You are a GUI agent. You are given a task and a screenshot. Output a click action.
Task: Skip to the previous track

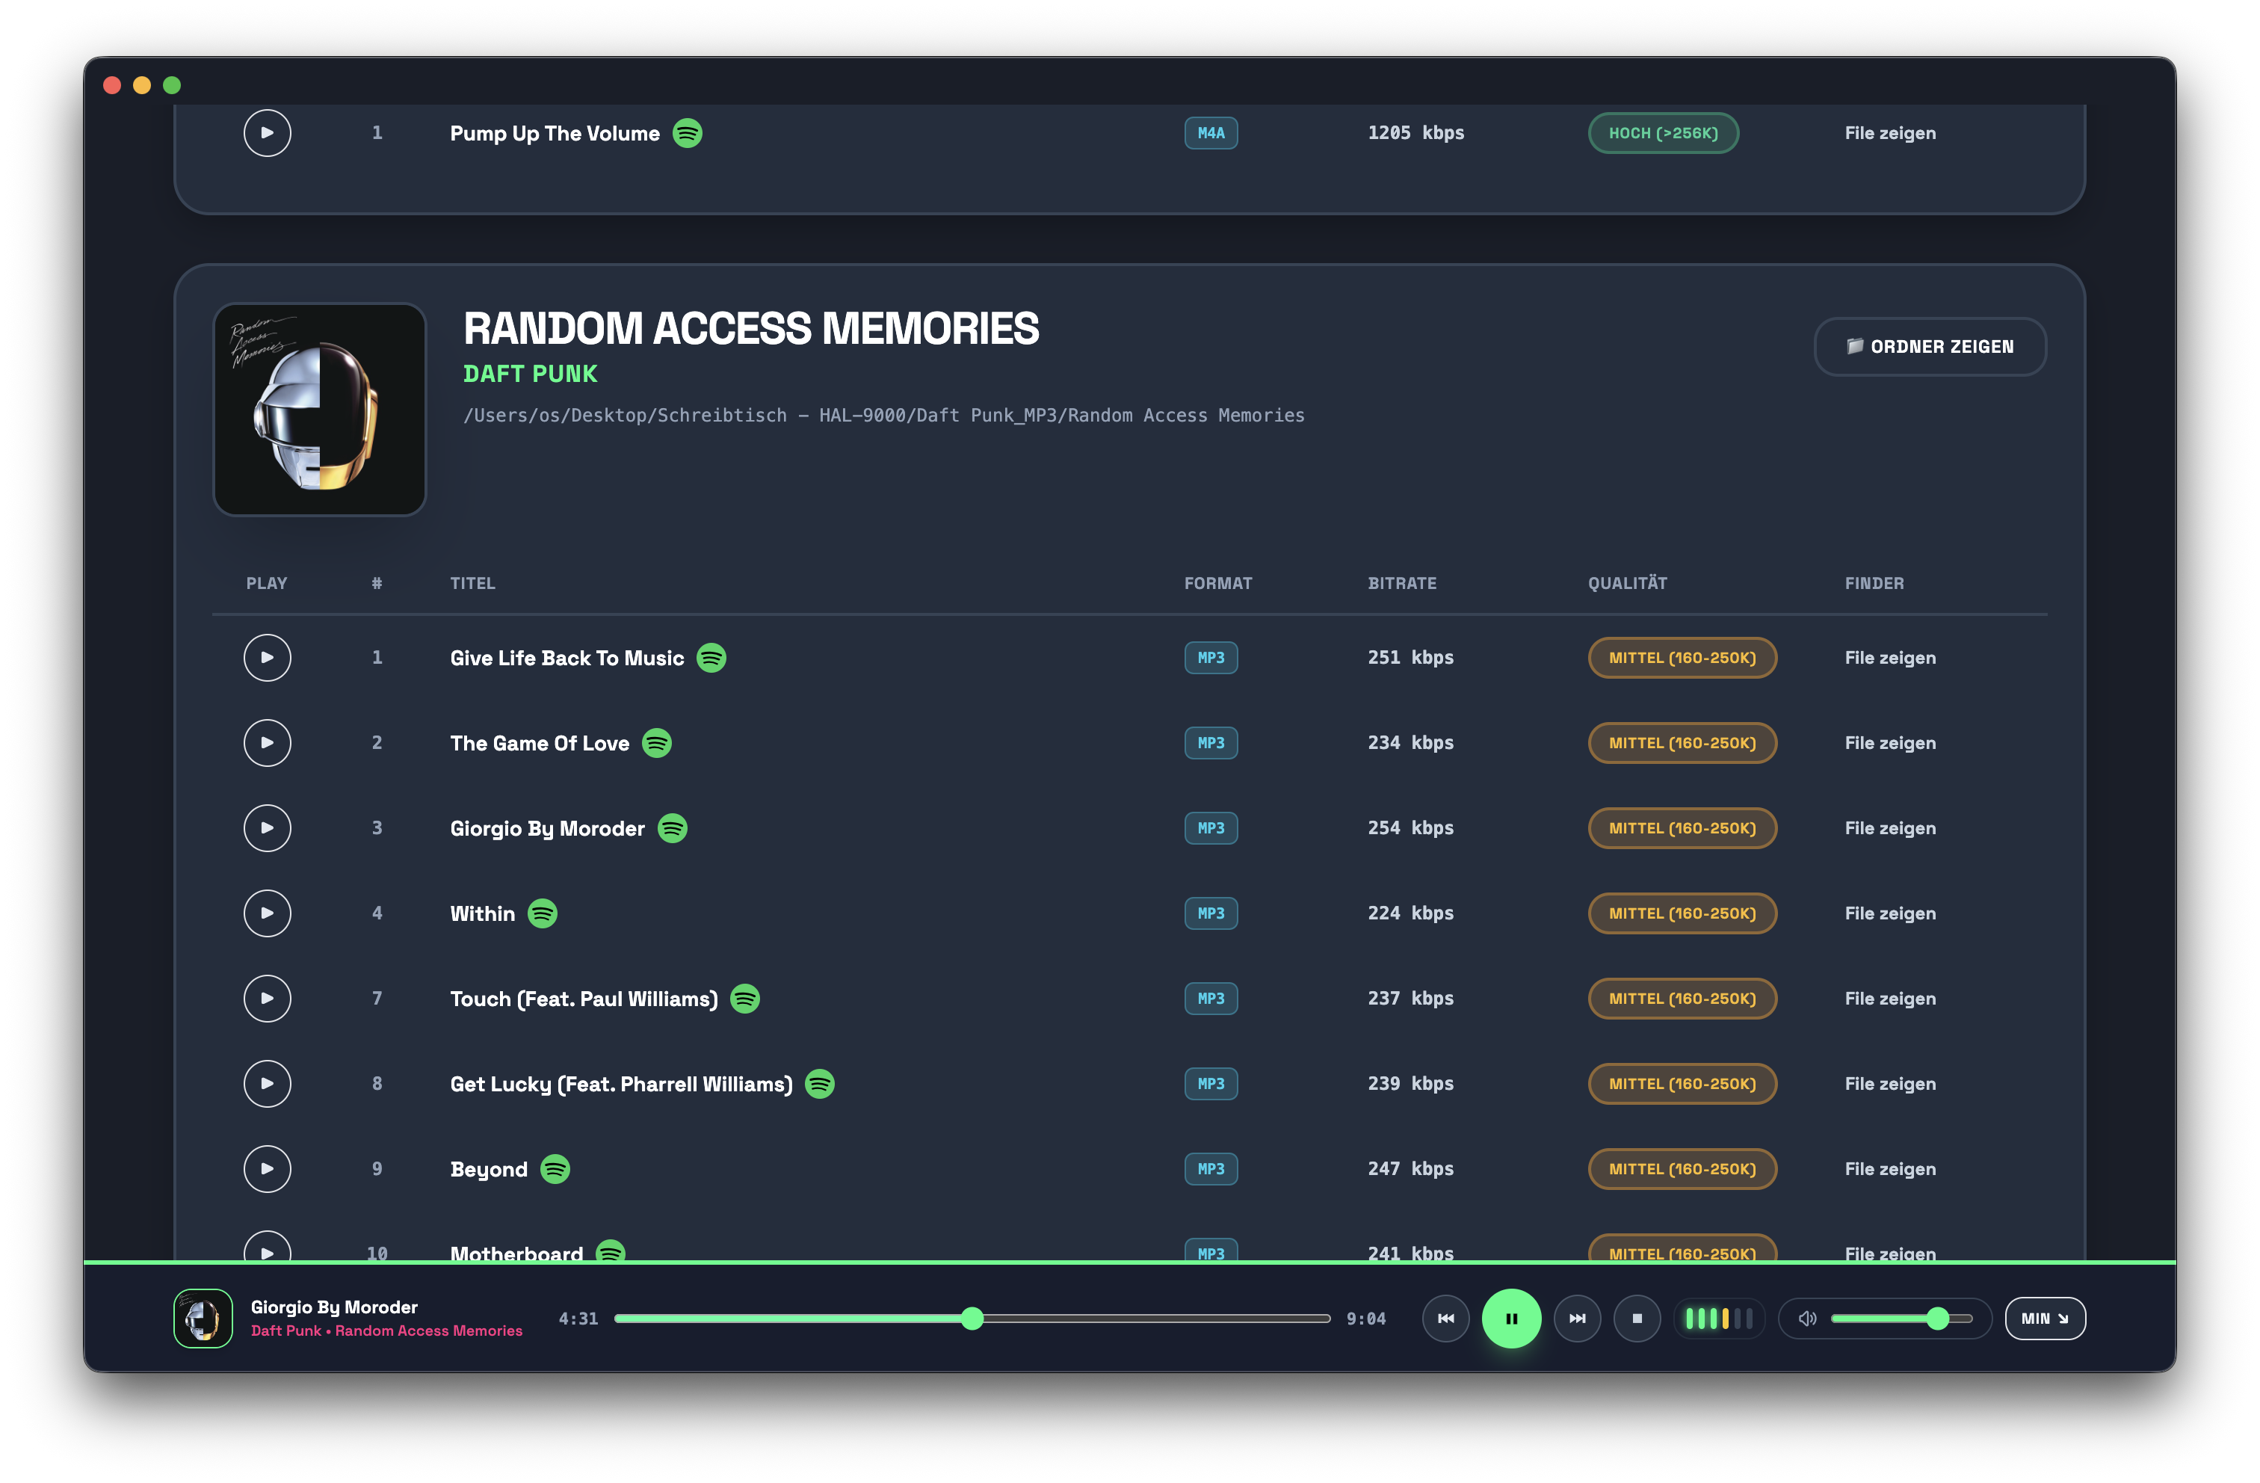pyautogui.click(x=1446, y=1319)
